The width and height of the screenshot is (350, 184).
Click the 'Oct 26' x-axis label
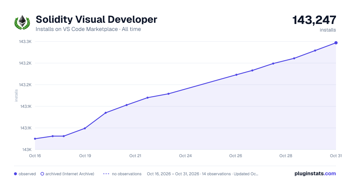(x=236, y=156)
